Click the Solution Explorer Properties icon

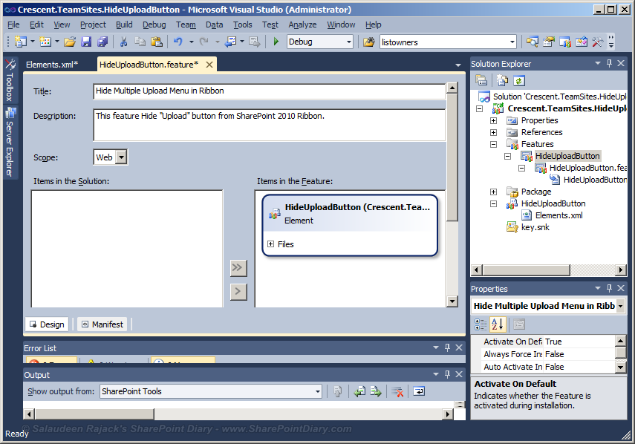tap(481, 80)
